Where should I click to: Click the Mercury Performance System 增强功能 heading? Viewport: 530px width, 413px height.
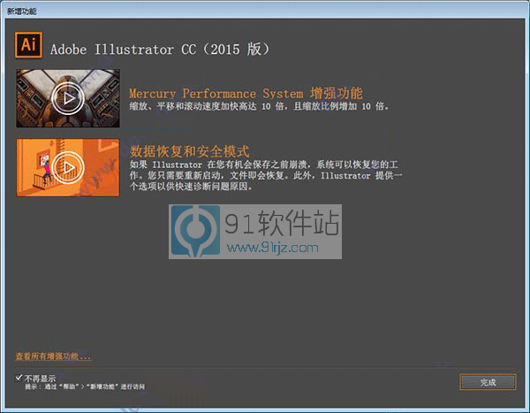pyautogui.click(x=246, y=93)
